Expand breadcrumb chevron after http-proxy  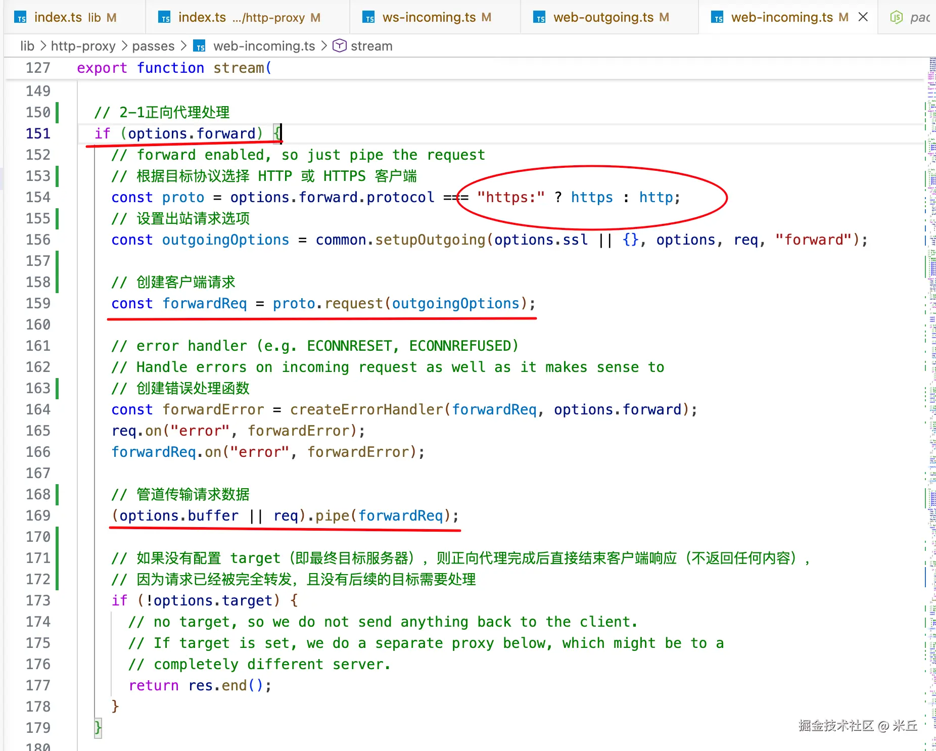coord(124,46)
